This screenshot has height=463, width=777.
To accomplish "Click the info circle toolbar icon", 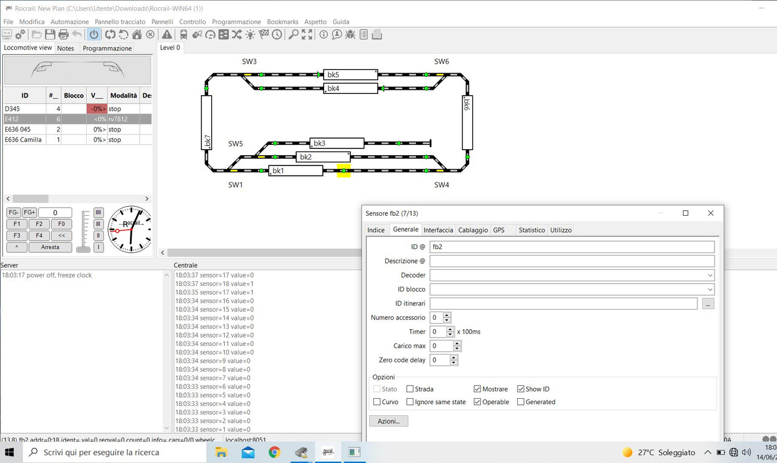I will (324, 35).
